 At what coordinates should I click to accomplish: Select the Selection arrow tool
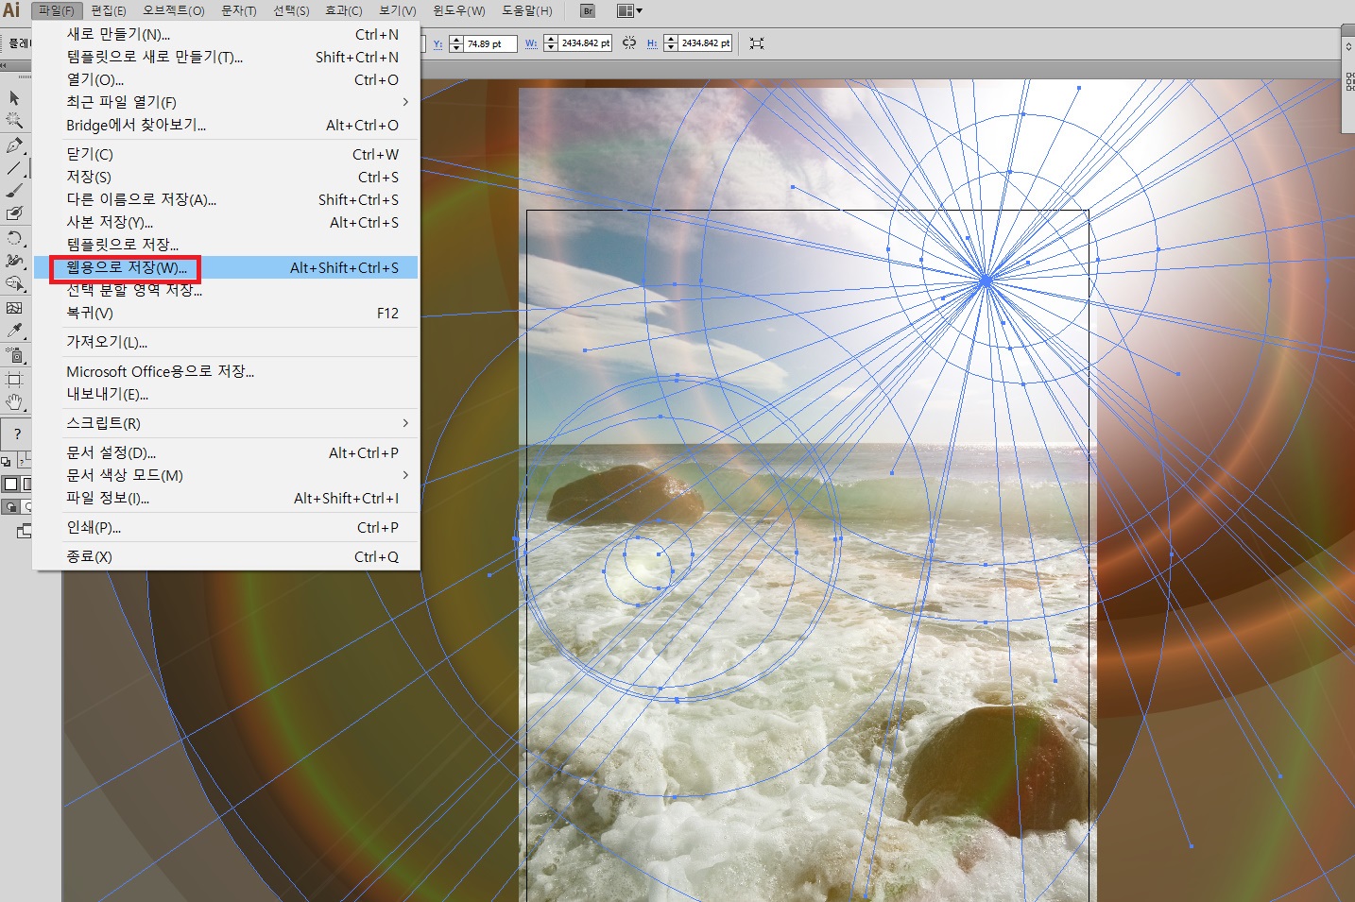[x=14, y=98]
